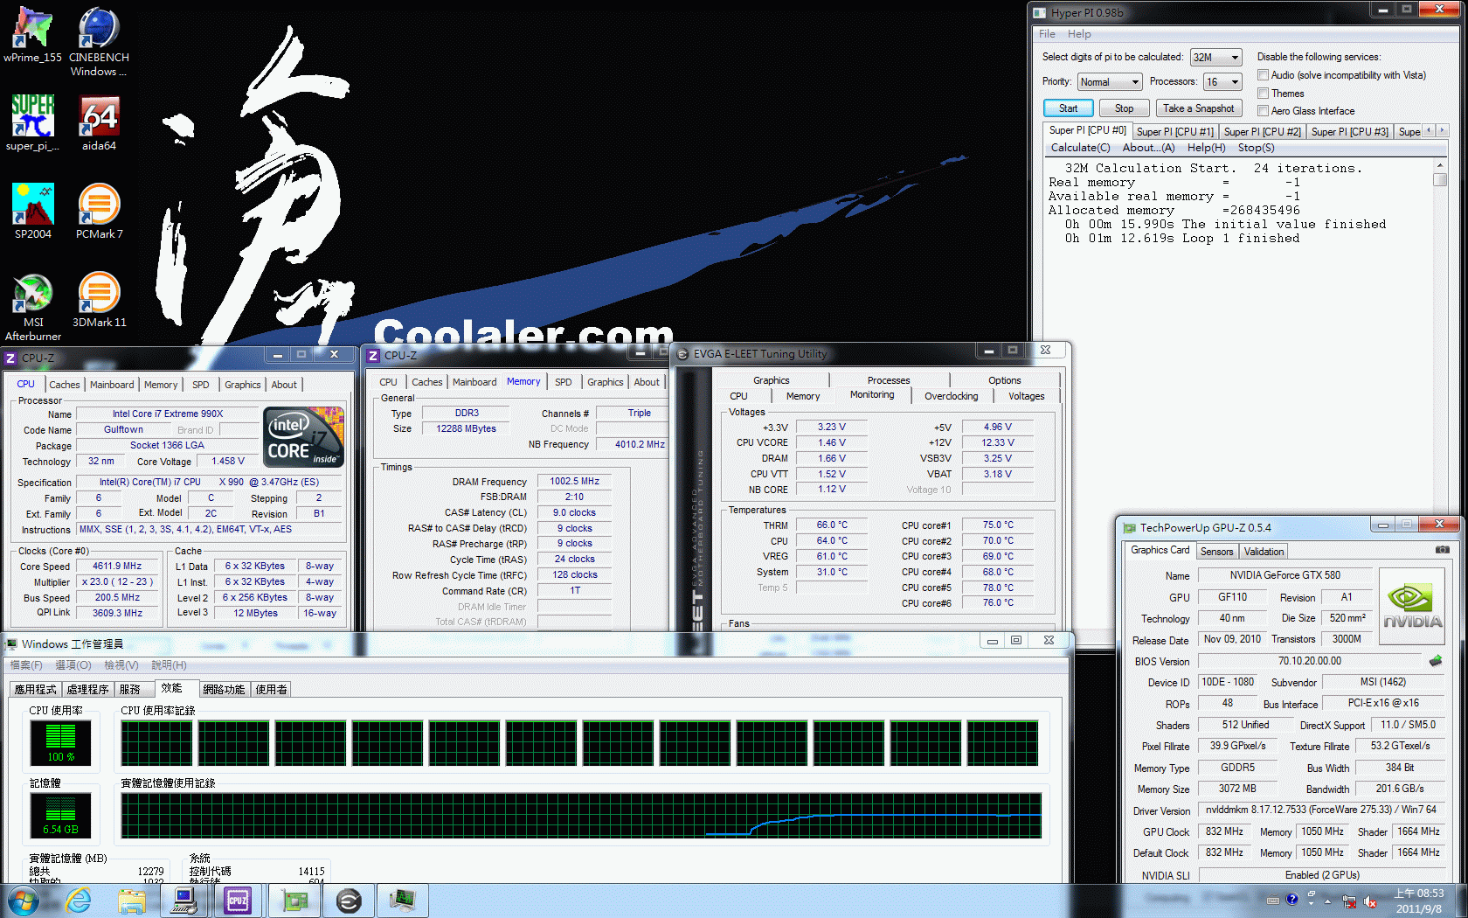The width and height of the screenshot is (1468, 918).
Task: Click GPU-Z Name field GeForce GTX 580
Action: click(1284, 575)
